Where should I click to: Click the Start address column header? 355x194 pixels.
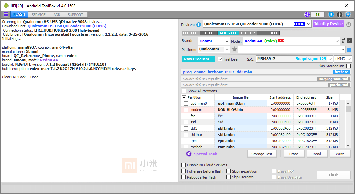click(280, 97)
